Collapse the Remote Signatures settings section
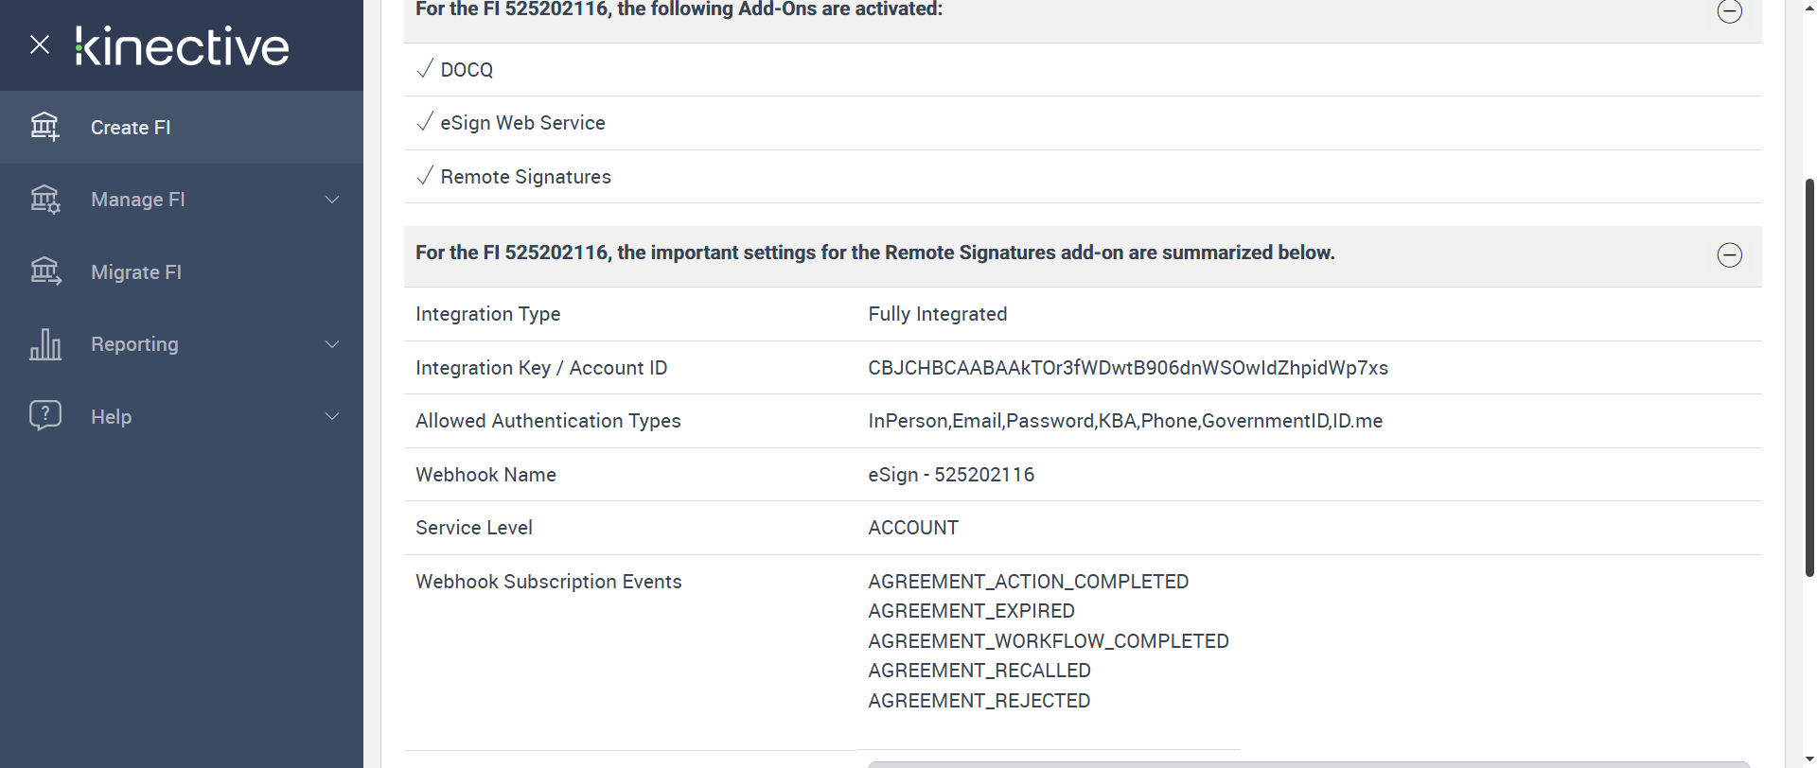 tap(1729, 255)
